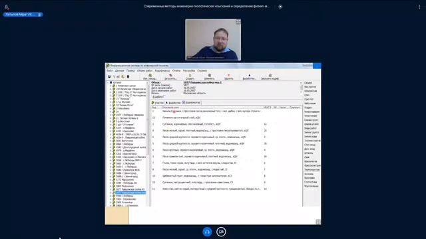Open the participants icon at top left
This screenshot has width=426, height=239.
tap(7, 7)
